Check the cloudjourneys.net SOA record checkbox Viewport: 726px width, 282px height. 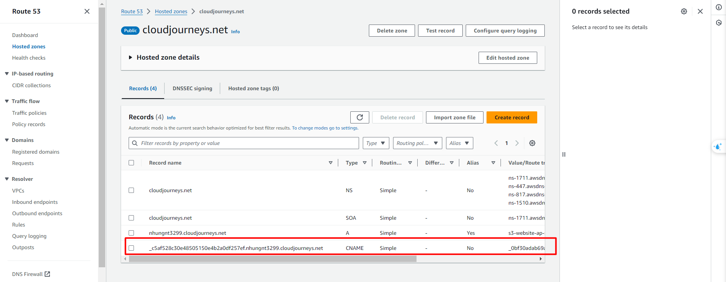click(131, 218)
